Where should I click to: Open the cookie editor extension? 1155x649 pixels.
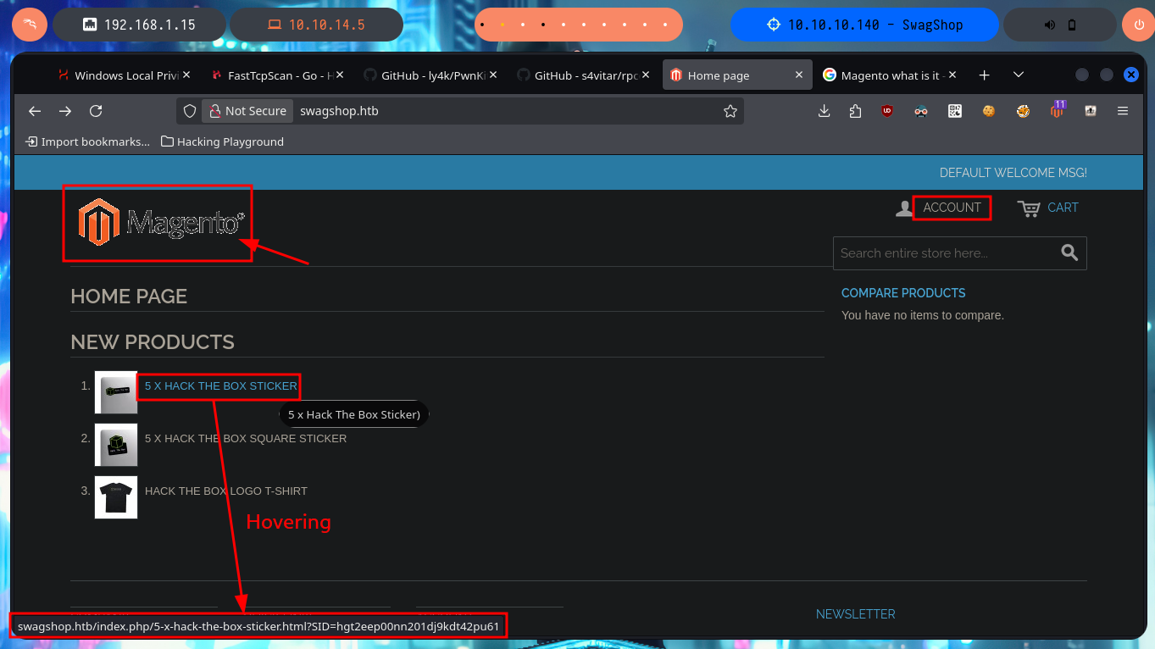pos(988,111)
